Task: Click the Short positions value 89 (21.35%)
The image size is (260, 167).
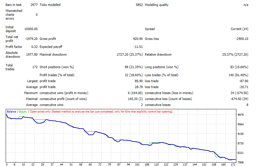Action: point(134,67)
